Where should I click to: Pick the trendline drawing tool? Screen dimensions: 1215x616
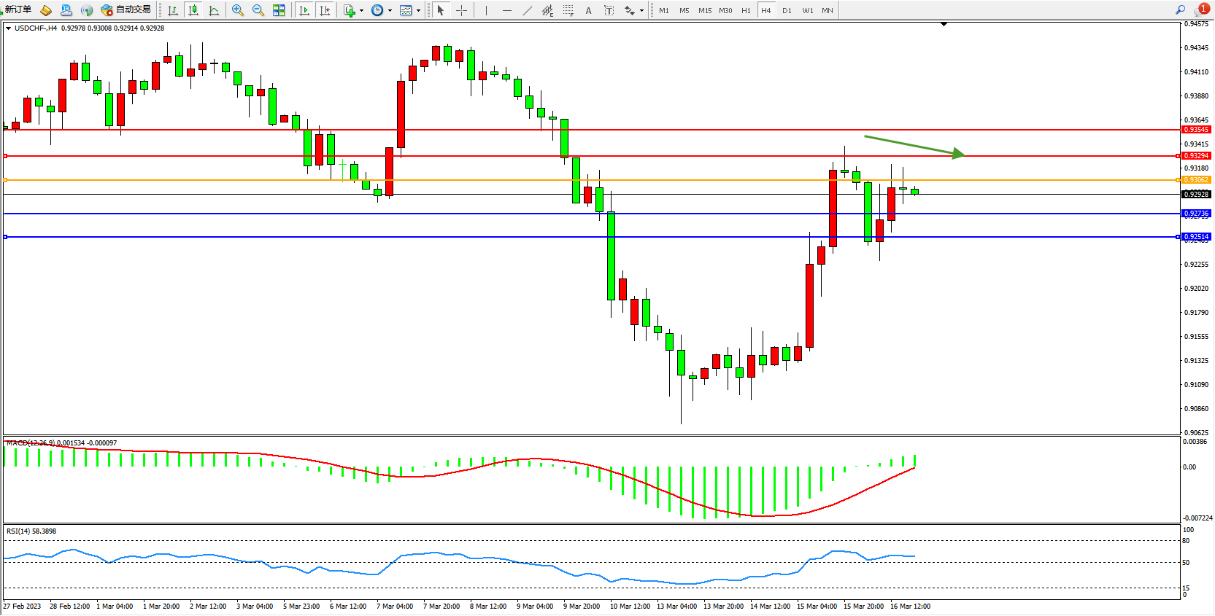coord(527,10)
